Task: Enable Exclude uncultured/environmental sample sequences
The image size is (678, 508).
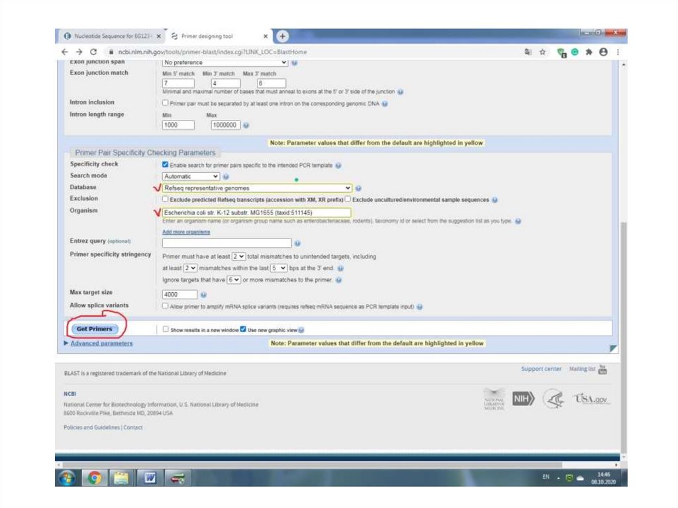Action: 348,199
